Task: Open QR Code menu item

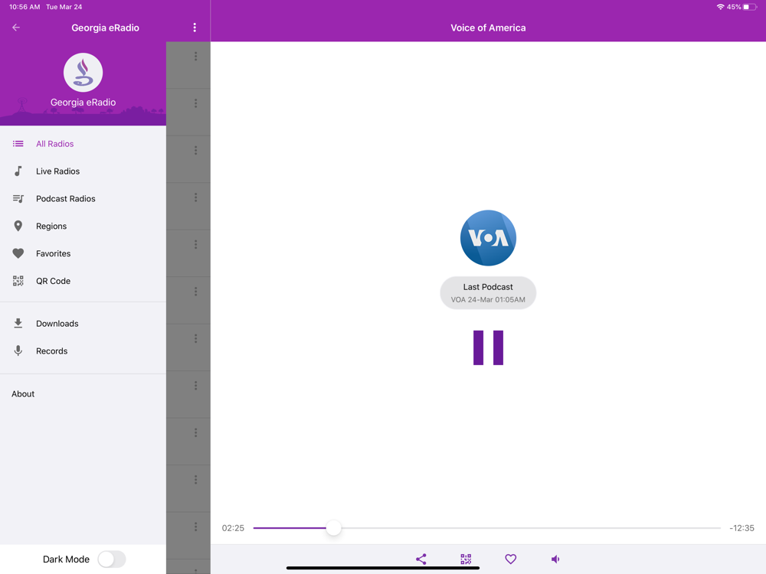Action: 83,281
